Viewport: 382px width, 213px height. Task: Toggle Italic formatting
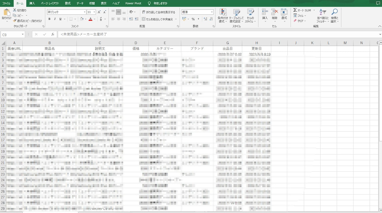coord(55,19)
